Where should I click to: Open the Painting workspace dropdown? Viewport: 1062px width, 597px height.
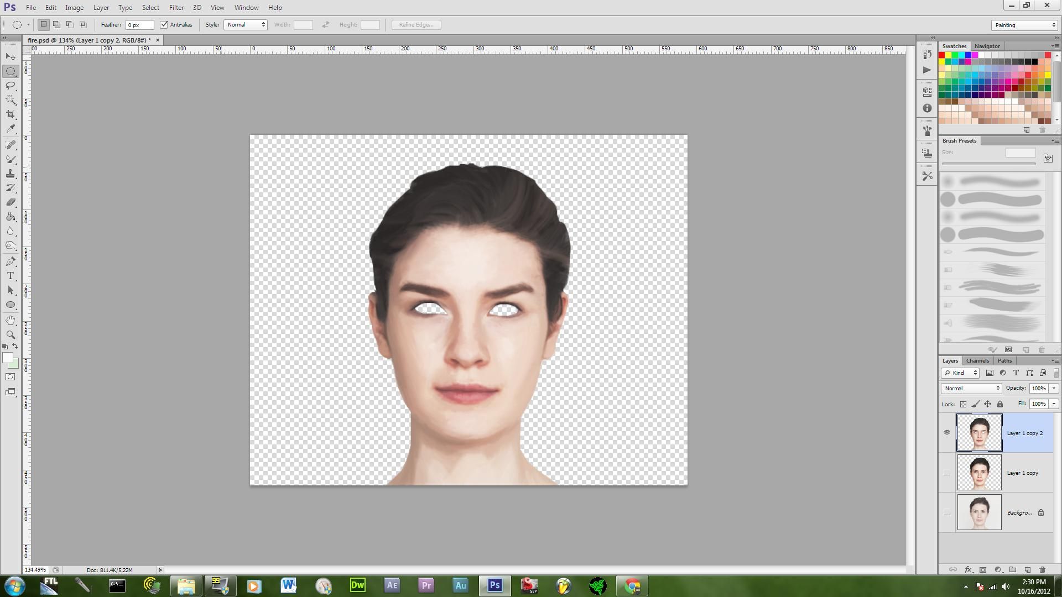click(x=1024, y=25)
